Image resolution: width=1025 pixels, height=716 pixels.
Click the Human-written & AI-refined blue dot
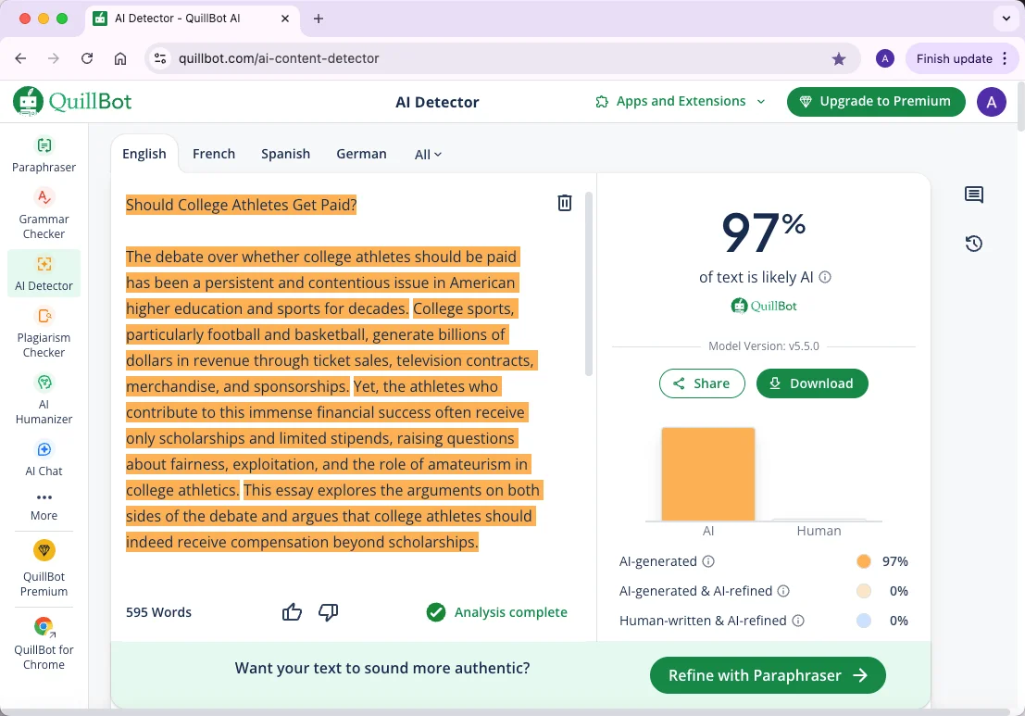click(864, 621)
